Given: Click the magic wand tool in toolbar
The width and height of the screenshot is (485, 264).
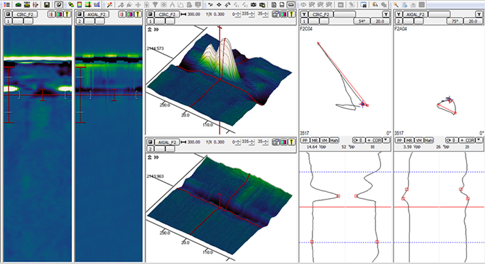Looking at the screenshot, I should (x=109, y=5).
